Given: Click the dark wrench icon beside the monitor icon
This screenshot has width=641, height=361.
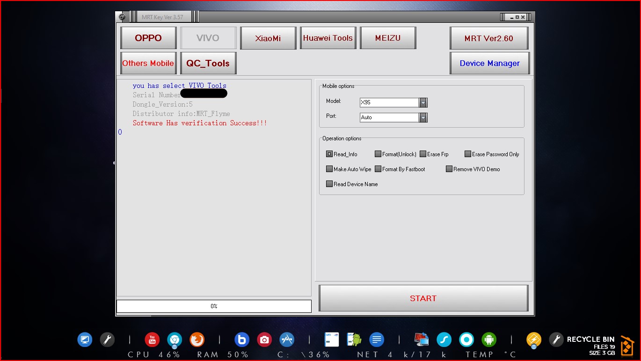Looking at the screenshot, I should pos(107,339).
